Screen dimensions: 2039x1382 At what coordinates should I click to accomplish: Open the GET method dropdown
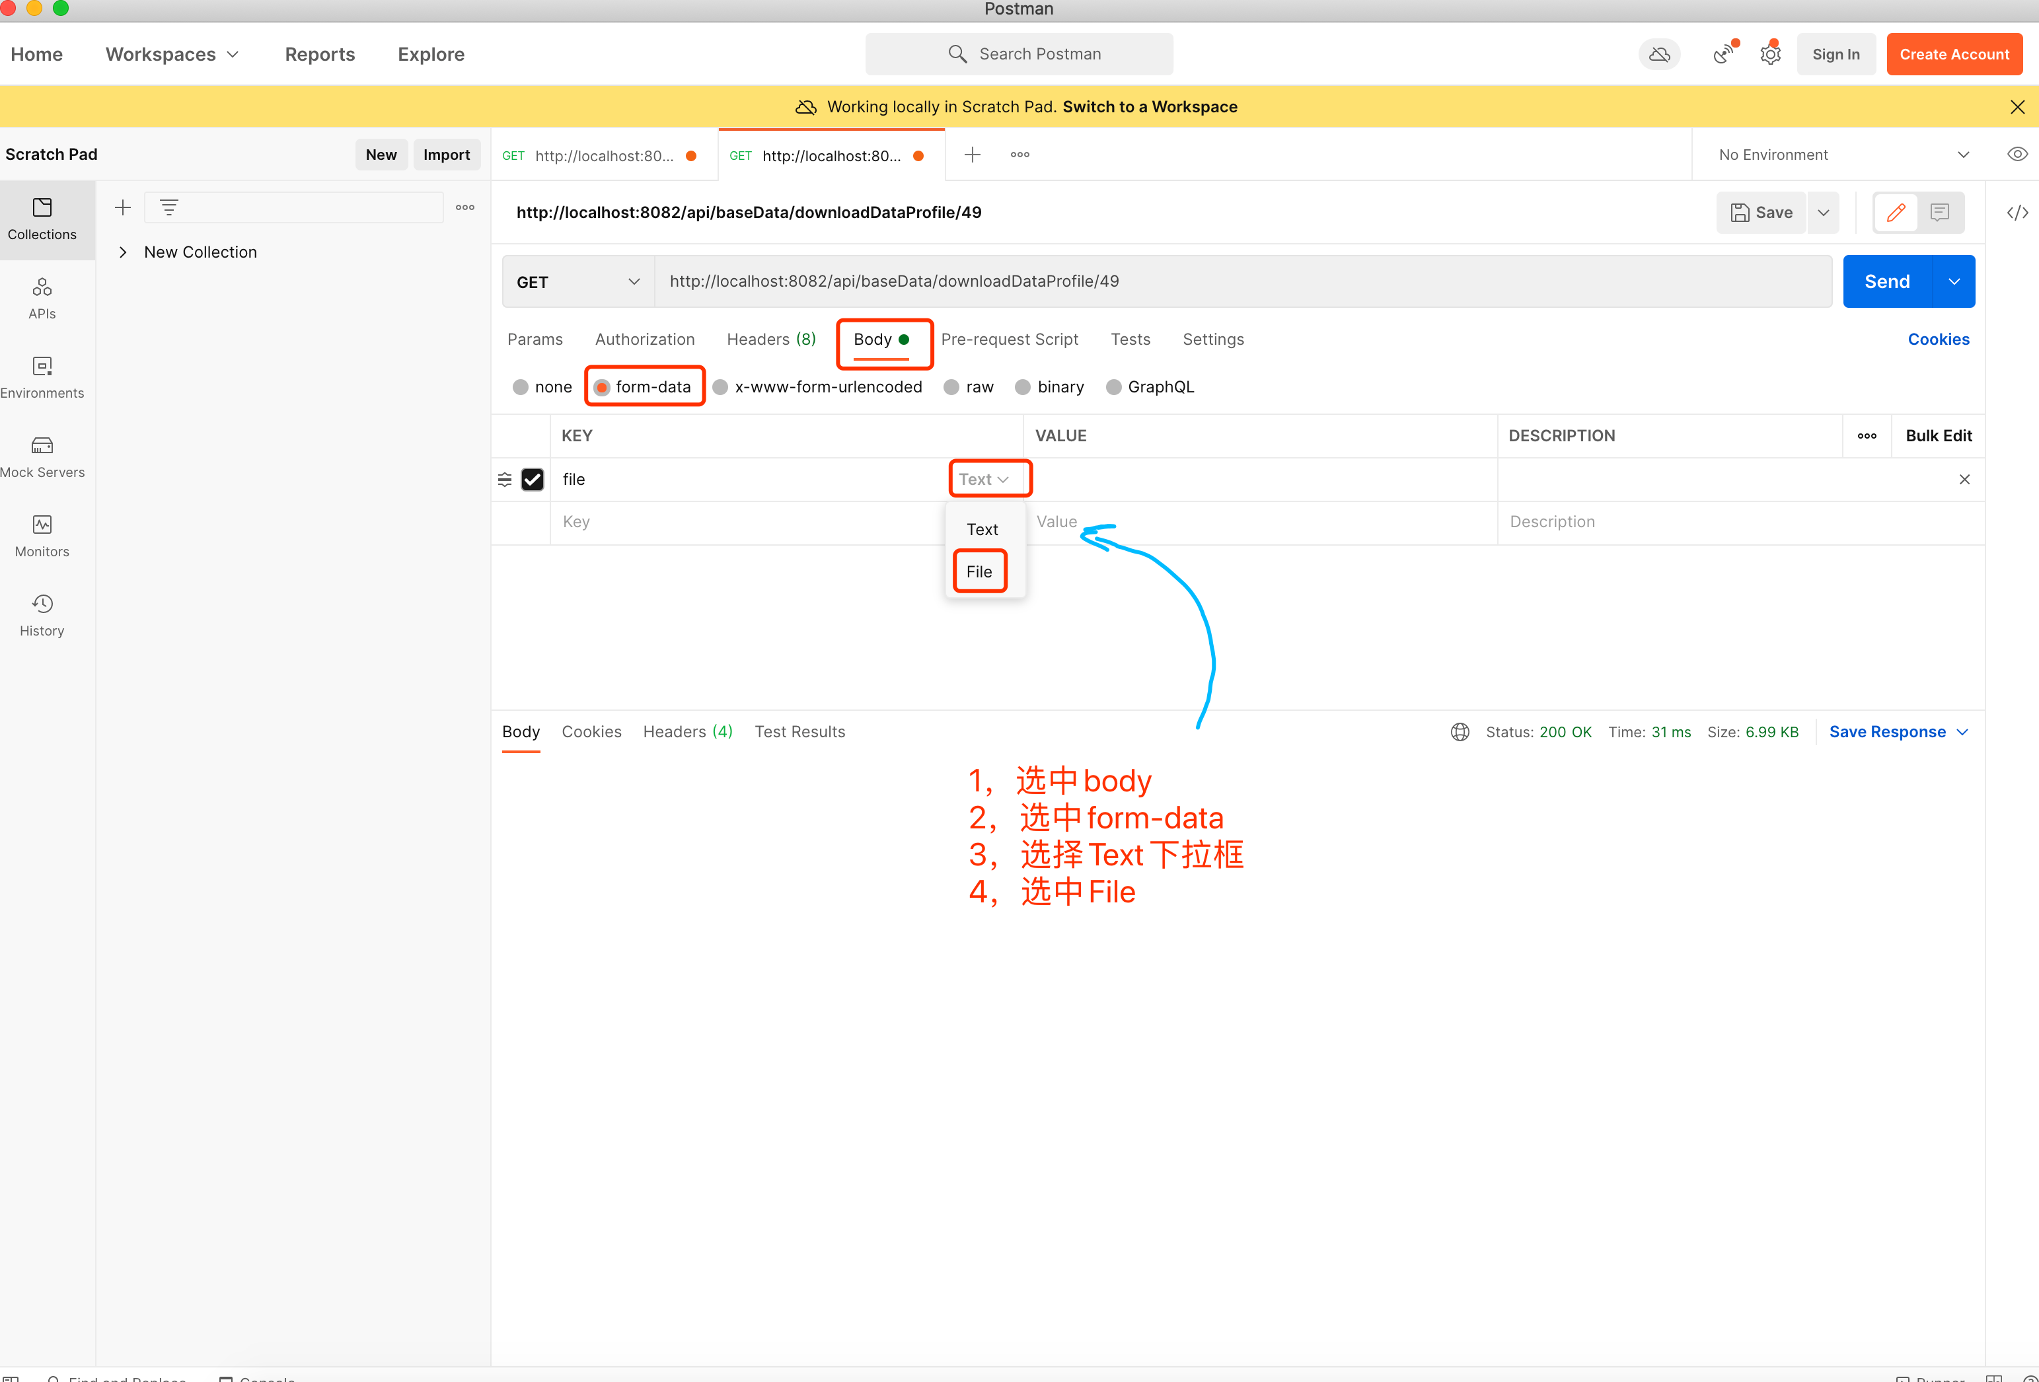point(578,281)
